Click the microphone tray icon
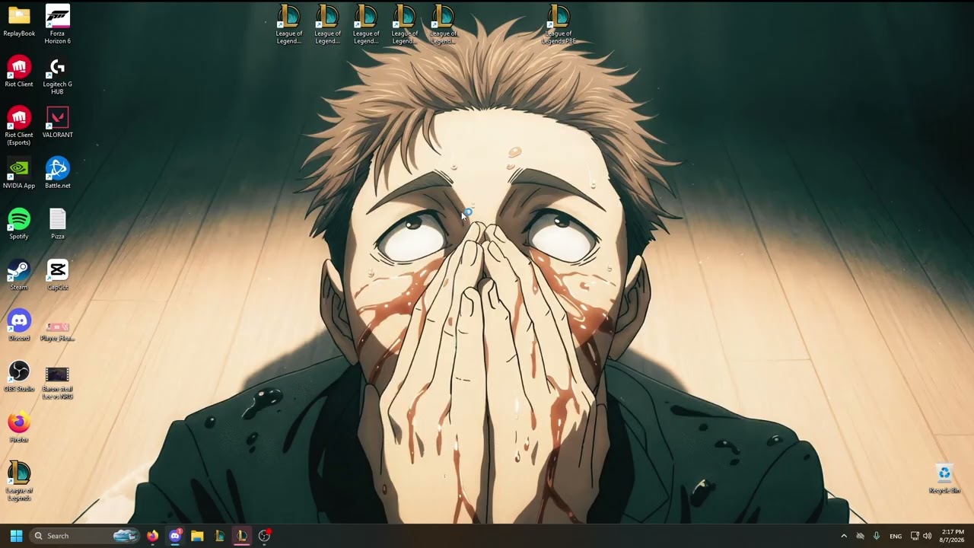The width and height of the screenshot is (974, 548). pos(877,536)
